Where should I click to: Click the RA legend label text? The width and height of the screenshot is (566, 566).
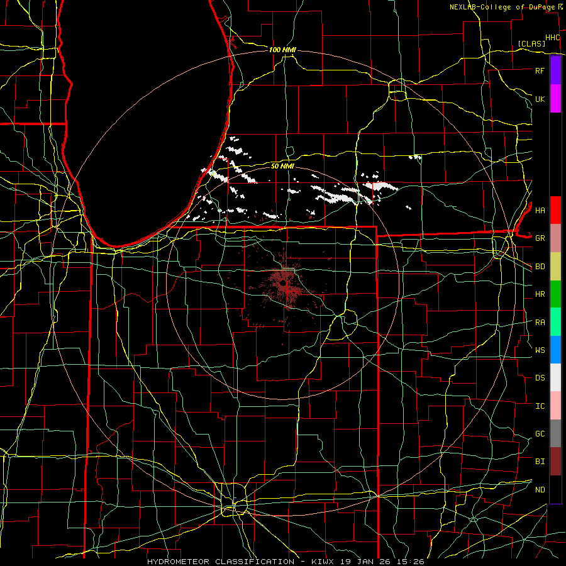[540, 323]
